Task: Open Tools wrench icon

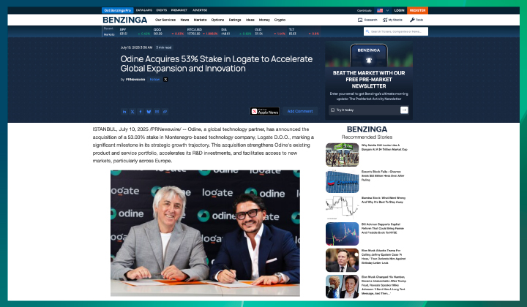Action: click(x=418, y=20)
